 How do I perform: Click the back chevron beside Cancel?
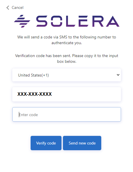pos(8,8)
